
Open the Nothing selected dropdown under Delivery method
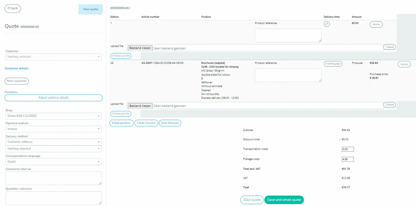coord(53,149)
